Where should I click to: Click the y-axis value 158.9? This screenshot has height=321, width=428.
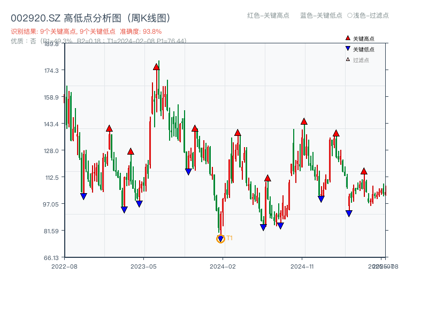coord(51,97)
